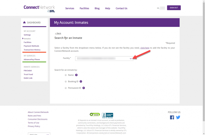The image size is (205, 135).
Task: Open the Dashboard home icon
Action: 24,22
